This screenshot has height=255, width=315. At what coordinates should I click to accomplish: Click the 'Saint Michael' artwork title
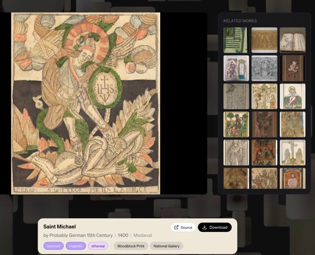click(x=59, y=227)
